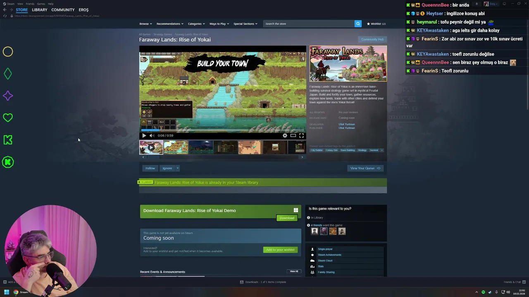This screenshot has width=529, height=297.
Task: Open the View menu
Action: [20, 4]
